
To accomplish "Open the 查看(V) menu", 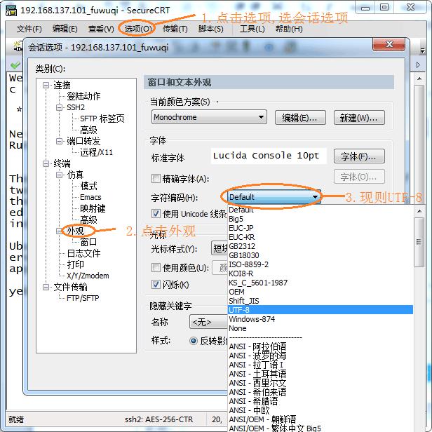I will pyautogui.click(x=101, y=29).
